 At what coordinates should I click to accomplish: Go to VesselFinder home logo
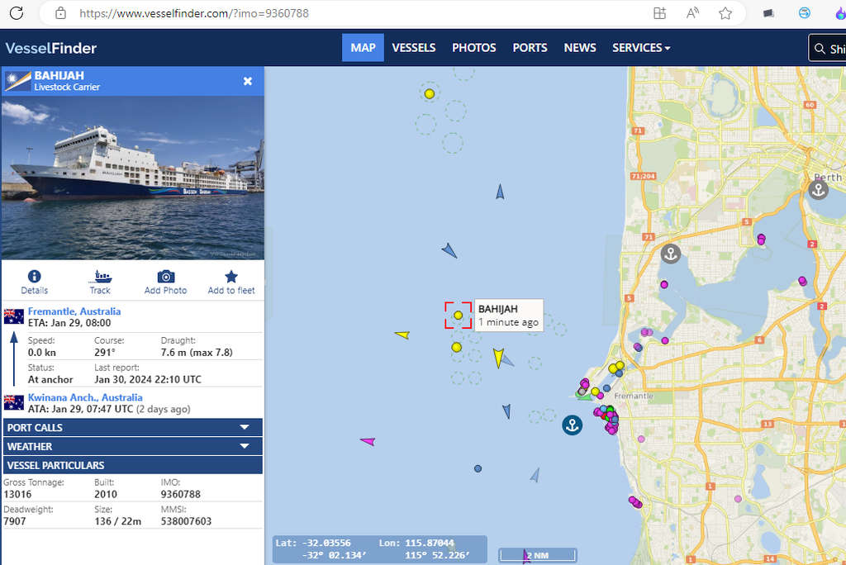51,48
